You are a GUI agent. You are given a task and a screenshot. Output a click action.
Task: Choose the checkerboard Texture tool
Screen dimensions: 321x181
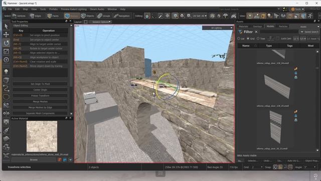(x=6, y=122)
